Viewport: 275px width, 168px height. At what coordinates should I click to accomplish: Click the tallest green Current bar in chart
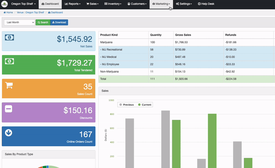[212, 141]
